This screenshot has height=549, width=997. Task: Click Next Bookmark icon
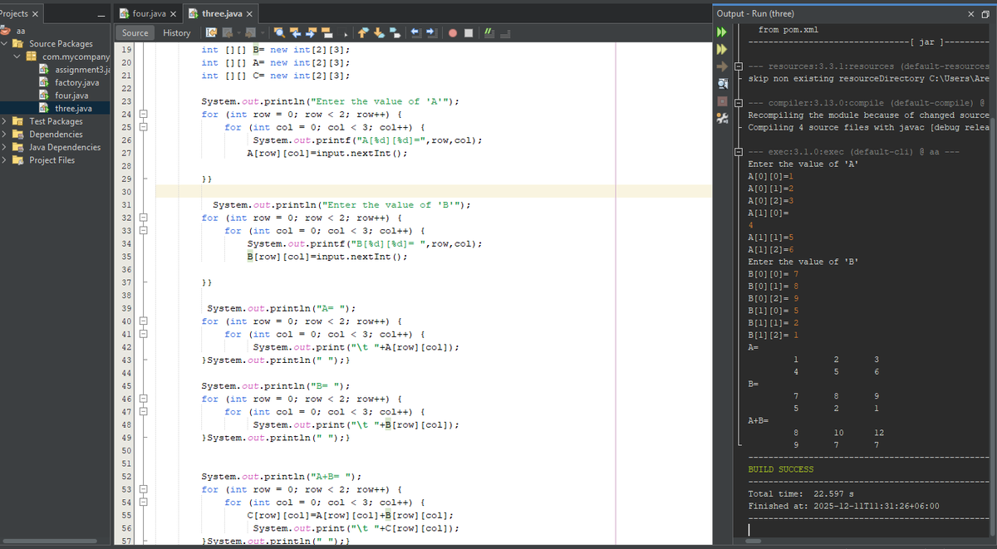[x=379, y=33]
